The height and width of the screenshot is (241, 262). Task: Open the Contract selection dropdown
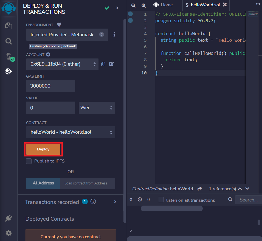point(71,132)
